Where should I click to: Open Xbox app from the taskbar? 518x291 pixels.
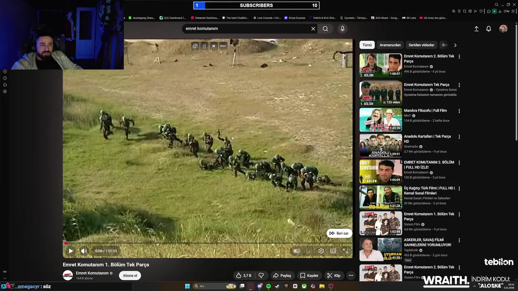304,286
